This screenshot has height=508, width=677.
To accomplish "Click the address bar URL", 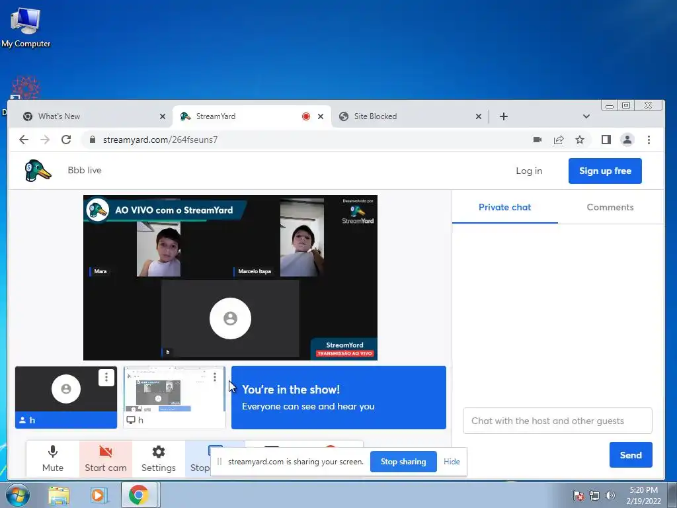I will pos(160,140).
